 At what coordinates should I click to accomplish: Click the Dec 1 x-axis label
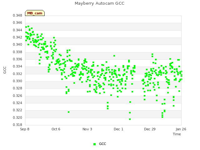tap(118, 129)
